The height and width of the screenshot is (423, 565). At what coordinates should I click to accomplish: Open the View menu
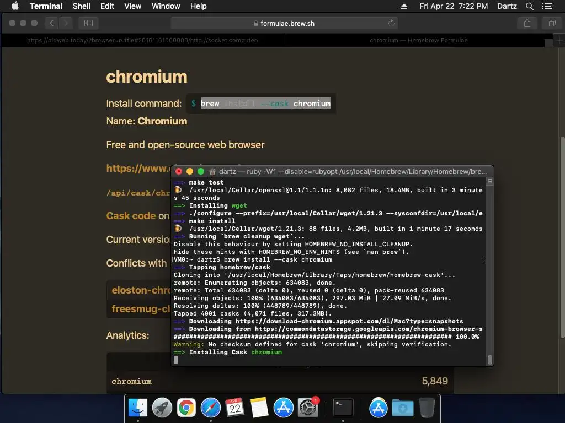click(132, 6)
